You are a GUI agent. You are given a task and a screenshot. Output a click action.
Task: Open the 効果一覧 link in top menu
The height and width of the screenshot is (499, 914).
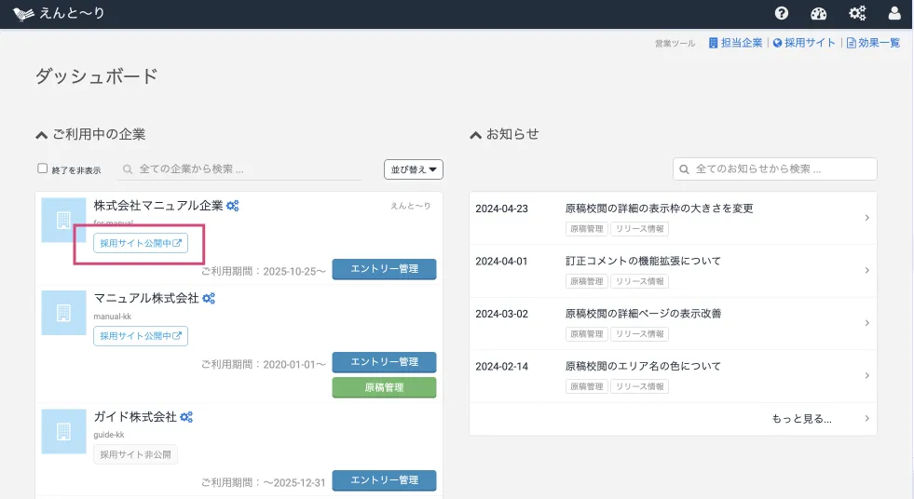click(873, 43)
